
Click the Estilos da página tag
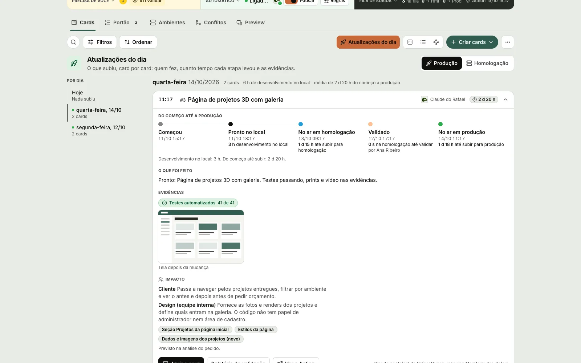point(256,330)
